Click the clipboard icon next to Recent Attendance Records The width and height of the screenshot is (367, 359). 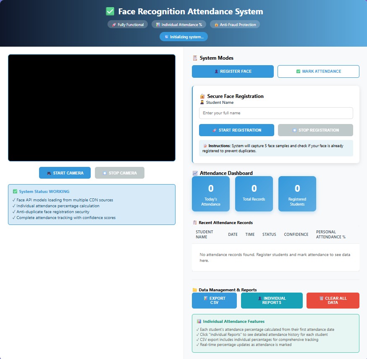coord(195,222)
